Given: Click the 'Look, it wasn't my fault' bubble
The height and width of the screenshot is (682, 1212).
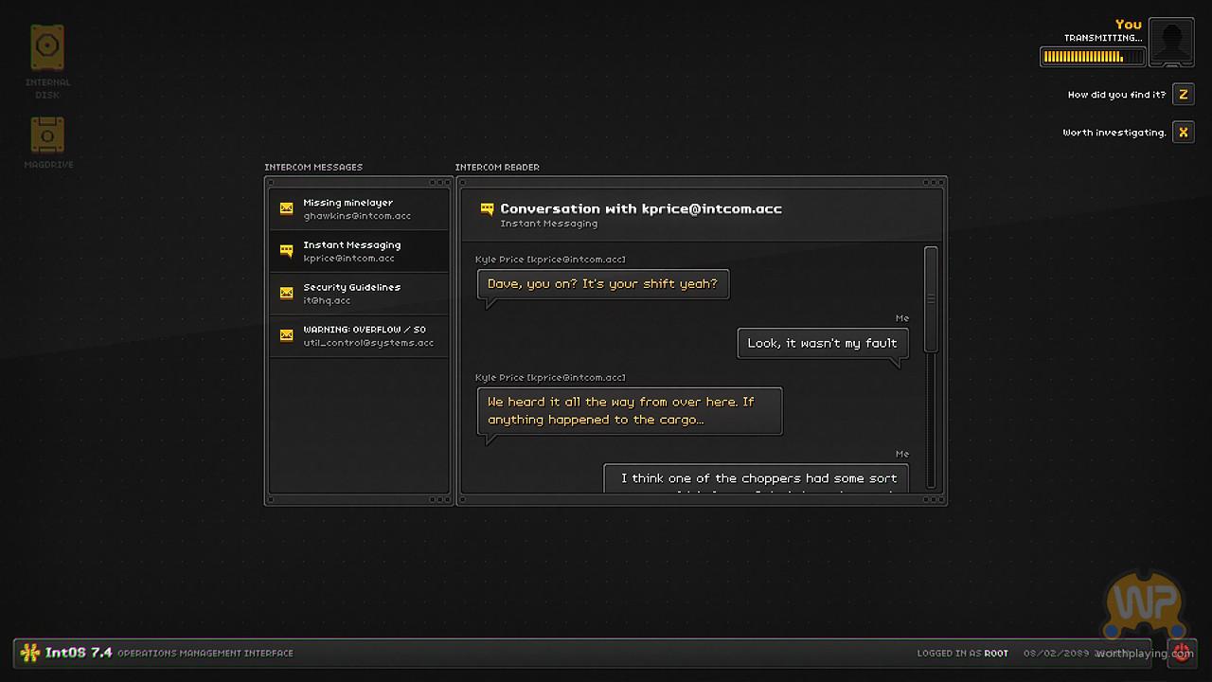Looking at the screenshot, I should pos(822,343).
